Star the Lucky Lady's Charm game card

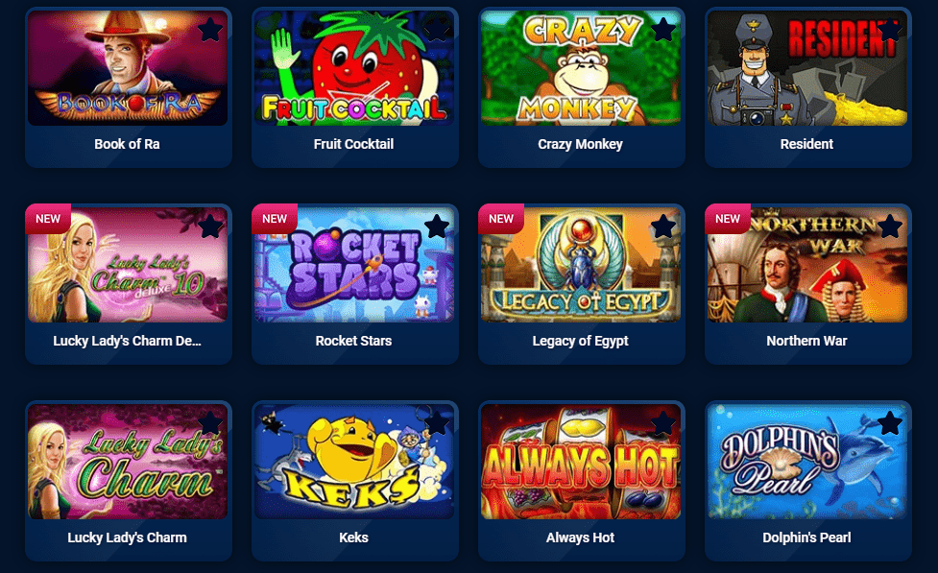pos(210,423)
